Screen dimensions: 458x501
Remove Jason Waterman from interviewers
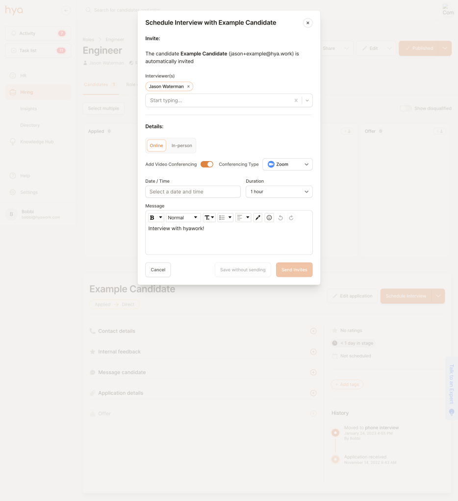(x=188, y=87)
